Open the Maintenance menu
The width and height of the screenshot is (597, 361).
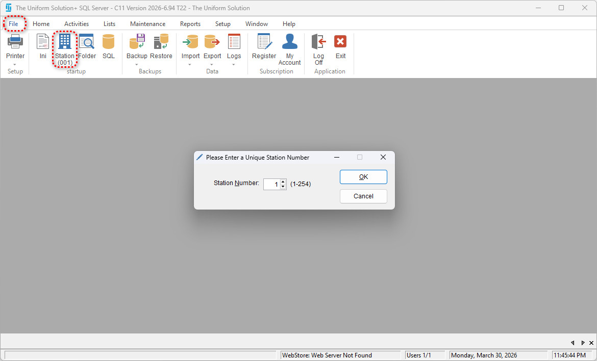(x=147, y=24)
